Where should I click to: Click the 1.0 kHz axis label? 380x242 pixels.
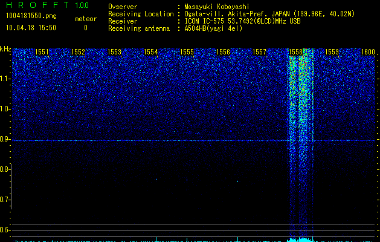[5, 109]
